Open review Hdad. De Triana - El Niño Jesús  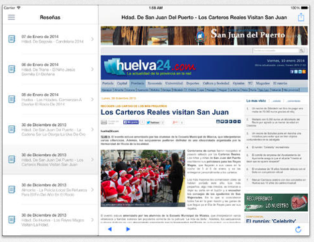click(50, 69)
